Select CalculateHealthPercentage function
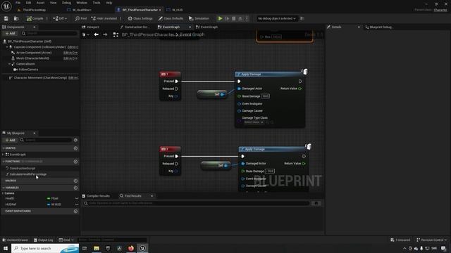Viewport: 451px width, 253px height. tap(28, 174)
